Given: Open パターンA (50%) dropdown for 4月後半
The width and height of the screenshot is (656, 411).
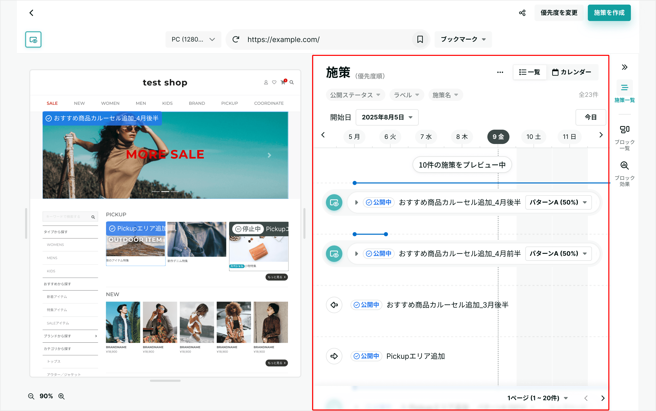Looking at the screenshot, I should click(558, 202).
